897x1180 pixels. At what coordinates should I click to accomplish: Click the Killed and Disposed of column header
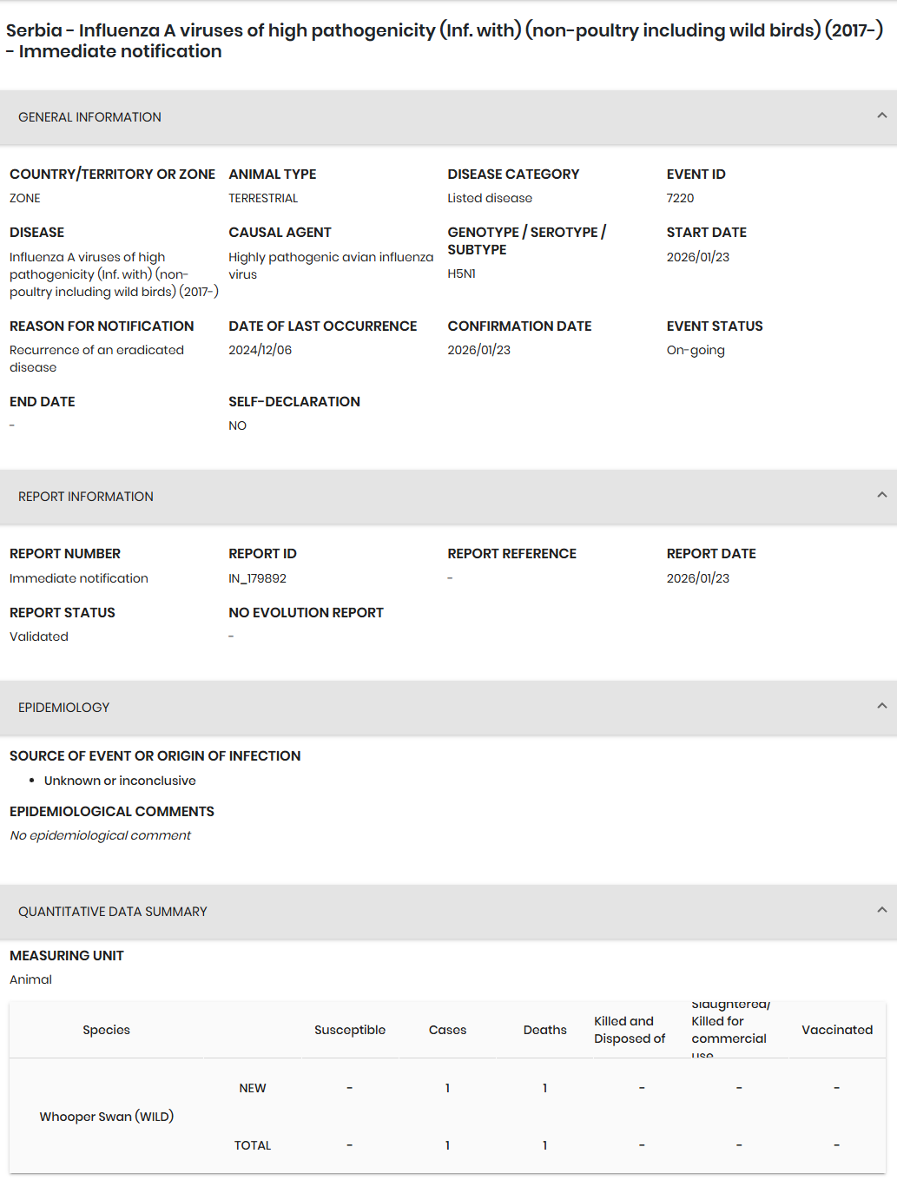point(630,1030)
